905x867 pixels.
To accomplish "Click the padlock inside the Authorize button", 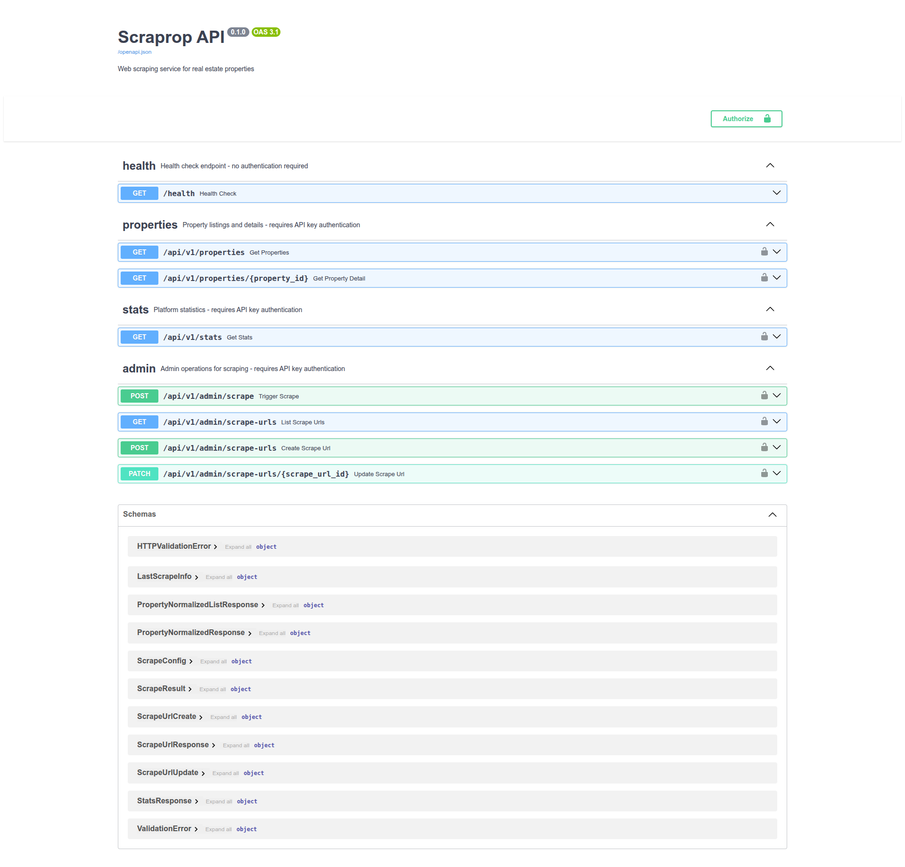I will click(767, 118).
